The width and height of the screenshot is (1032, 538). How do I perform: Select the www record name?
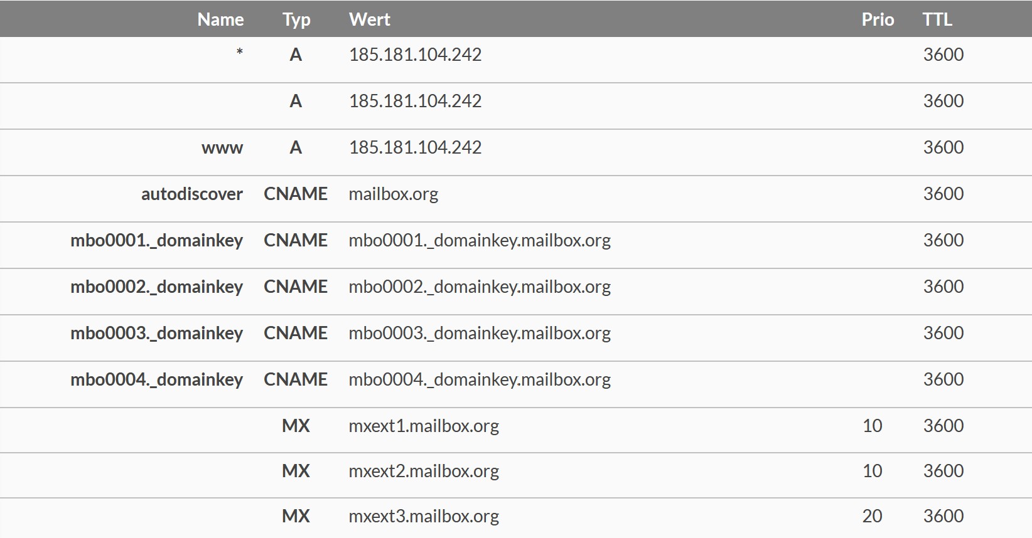pos(222,148)
